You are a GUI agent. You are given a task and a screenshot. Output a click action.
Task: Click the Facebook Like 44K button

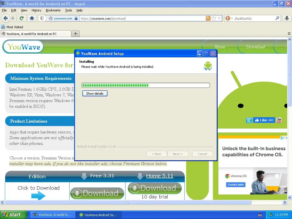click(264, 120)
